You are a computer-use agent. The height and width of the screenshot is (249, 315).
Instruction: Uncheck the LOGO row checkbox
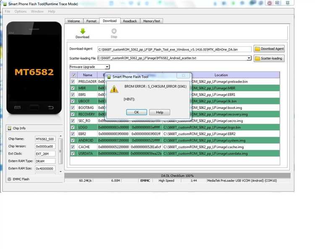point(73,127)
